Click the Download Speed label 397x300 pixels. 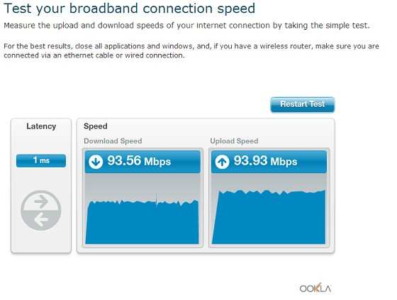[113, 141]
